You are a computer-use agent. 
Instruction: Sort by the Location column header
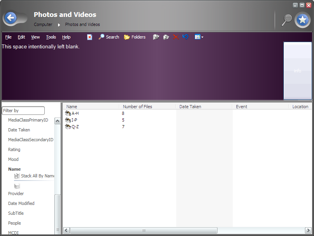pos(300,107)
